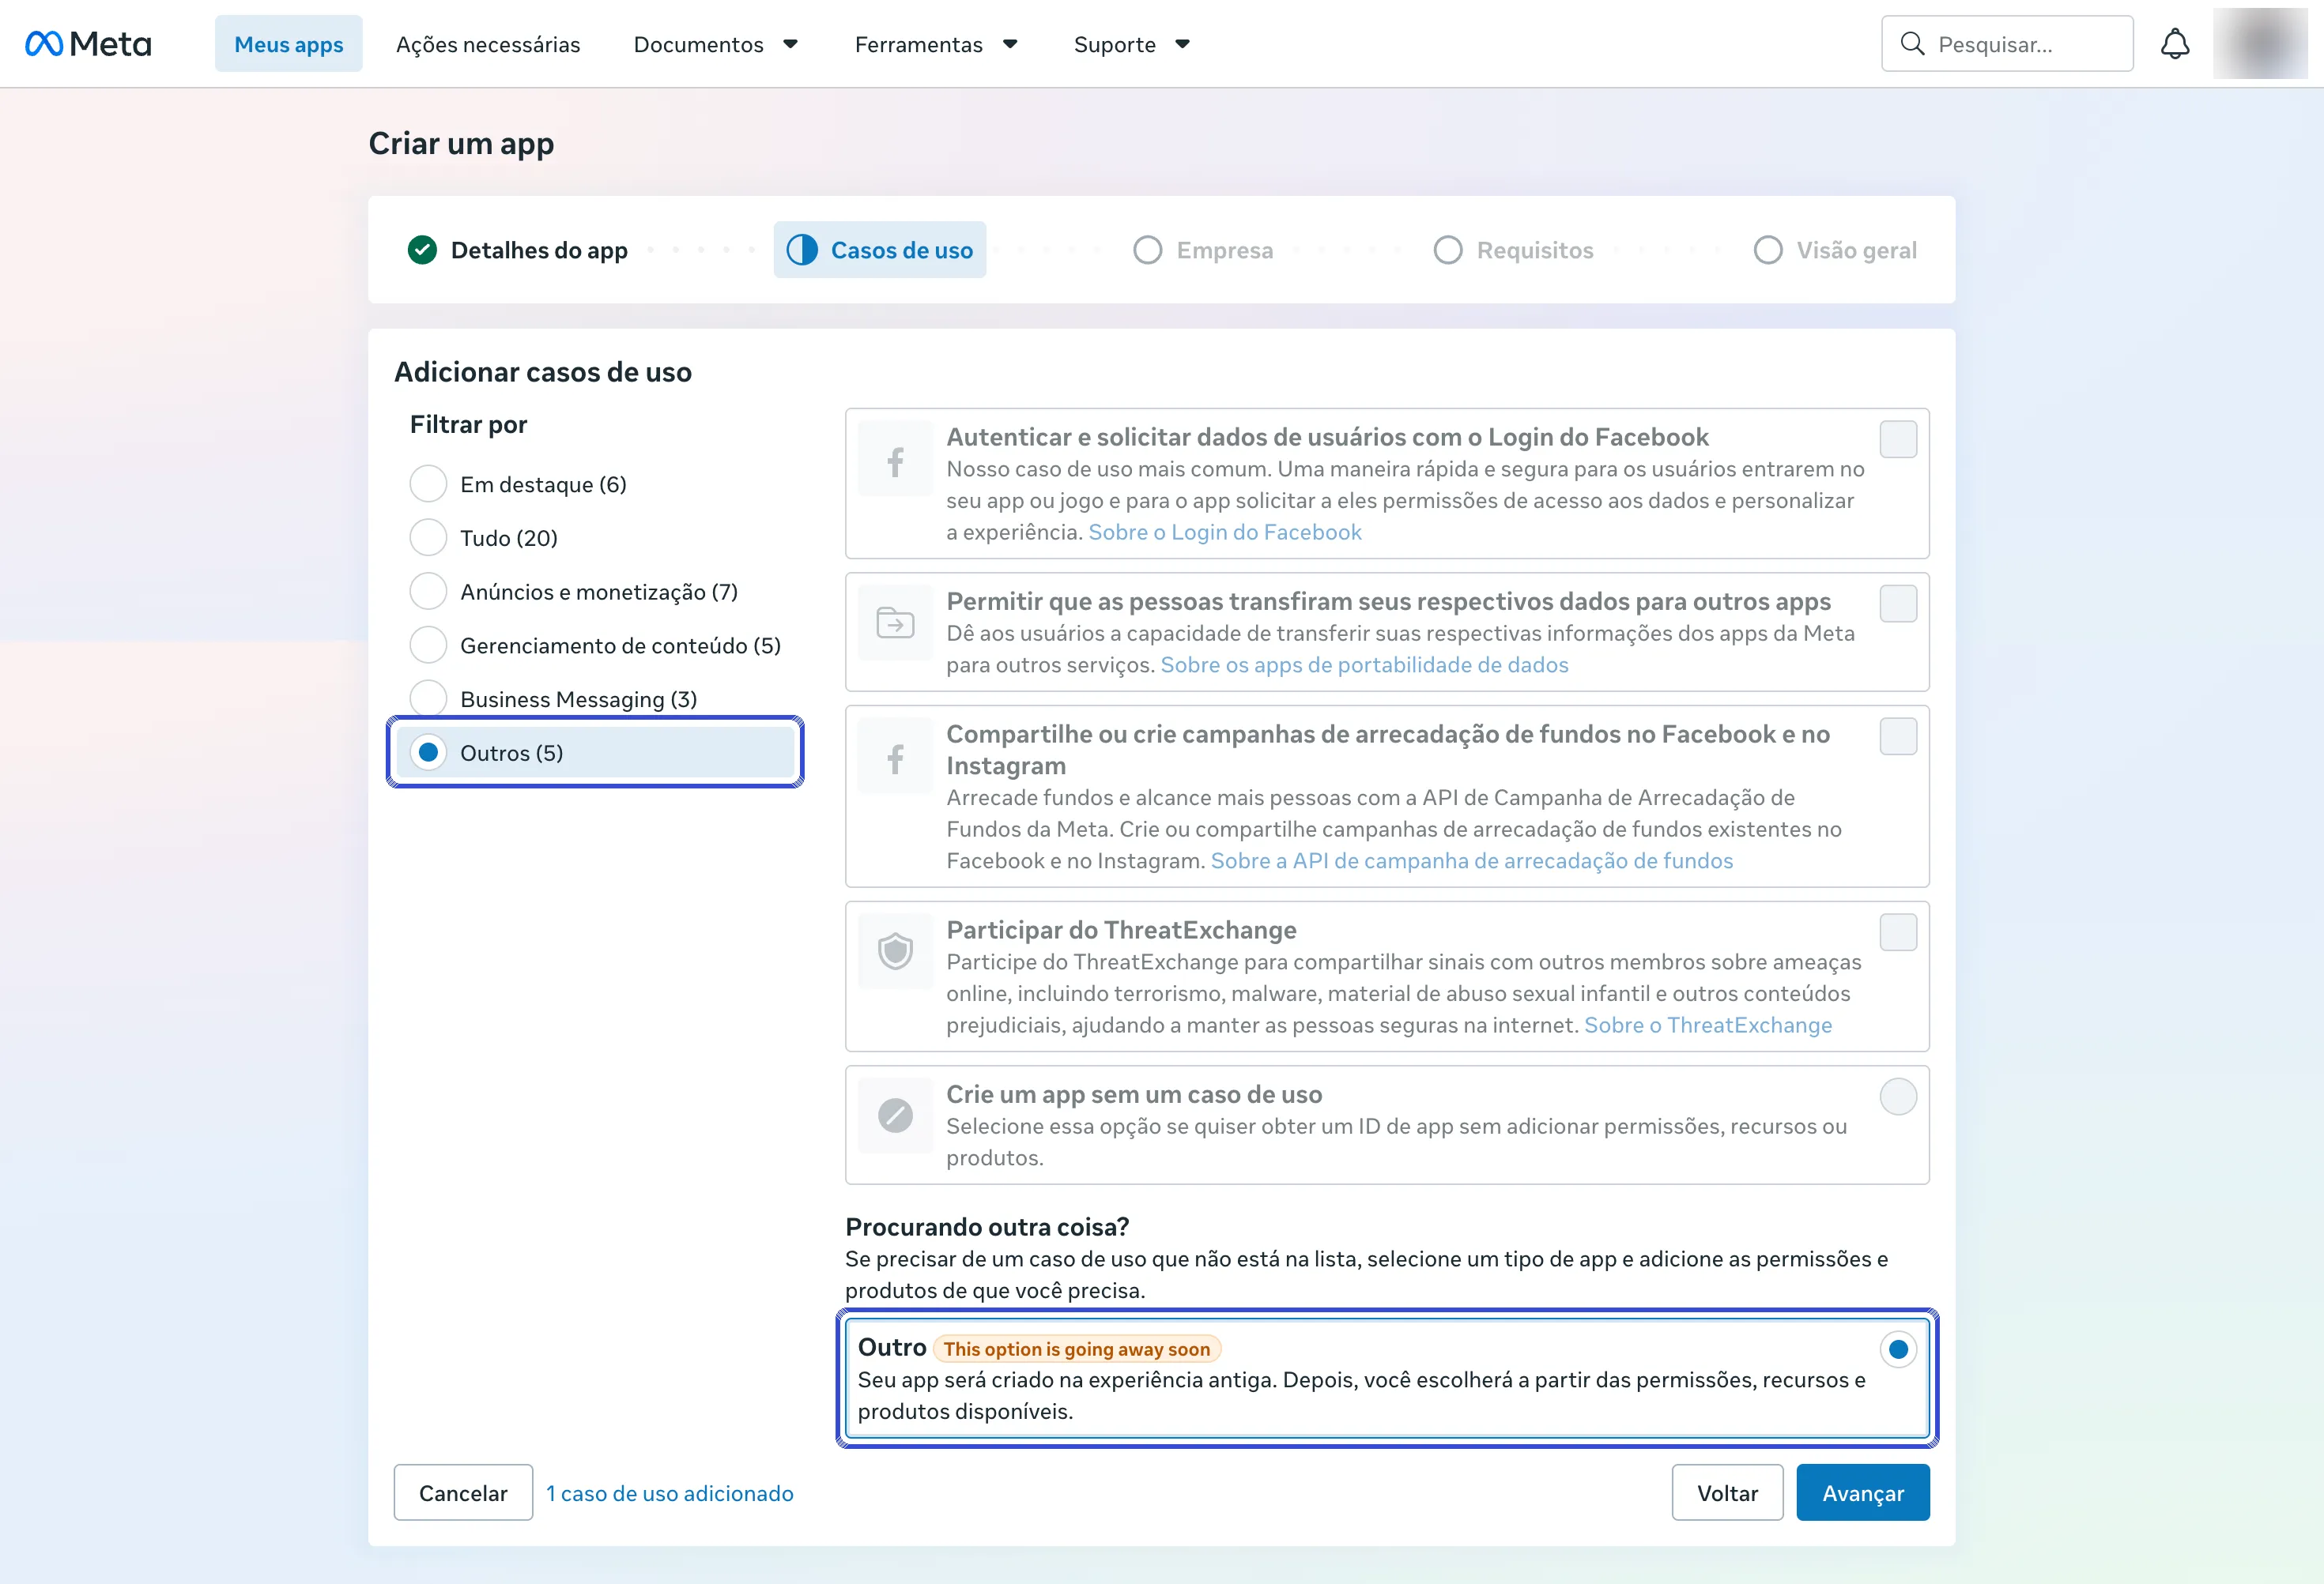Open the Meus apps tab

coord(288,44)
